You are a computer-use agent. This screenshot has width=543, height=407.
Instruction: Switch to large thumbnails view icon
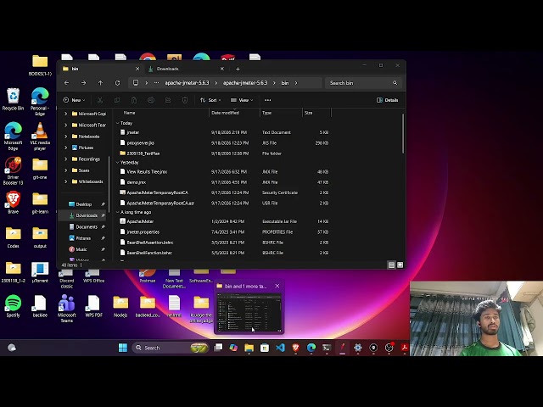[400, 265]
